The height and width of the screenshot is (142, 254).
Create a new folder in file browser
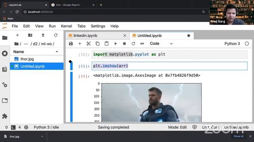pos(30,35)
